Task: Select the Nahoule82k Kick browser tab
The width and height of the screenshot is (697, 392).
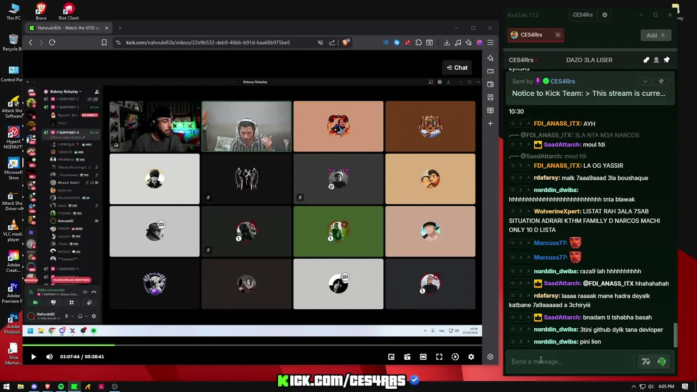Action: (68, 28)
